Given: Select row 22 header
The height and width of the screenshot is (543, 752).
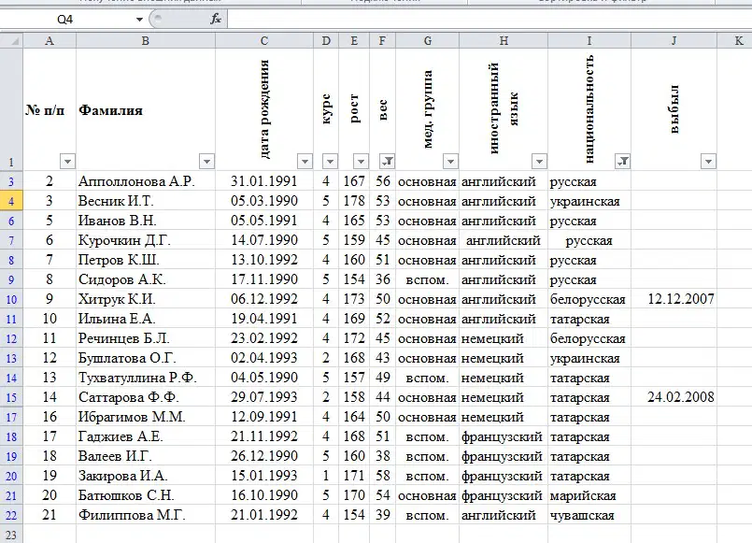Looking at the screenshot, I should pos(11,515).
